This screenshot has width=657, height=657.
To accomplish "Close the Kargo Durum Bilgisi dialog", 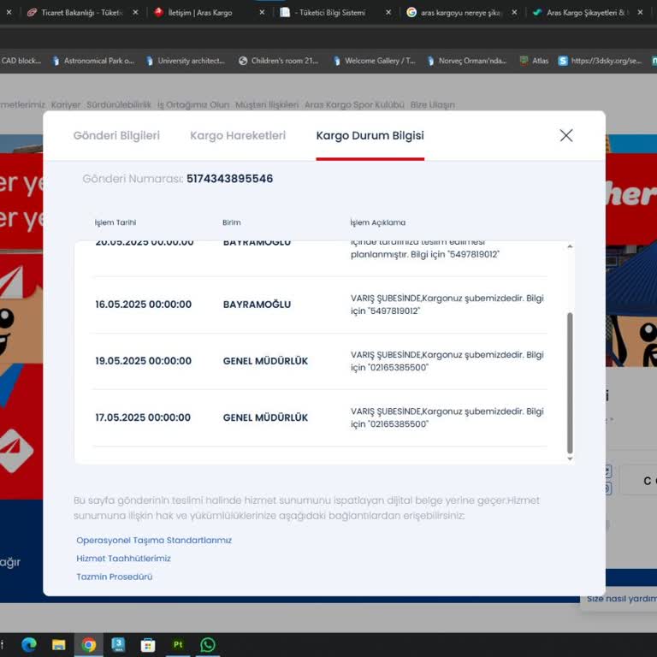I will point(566,135).
